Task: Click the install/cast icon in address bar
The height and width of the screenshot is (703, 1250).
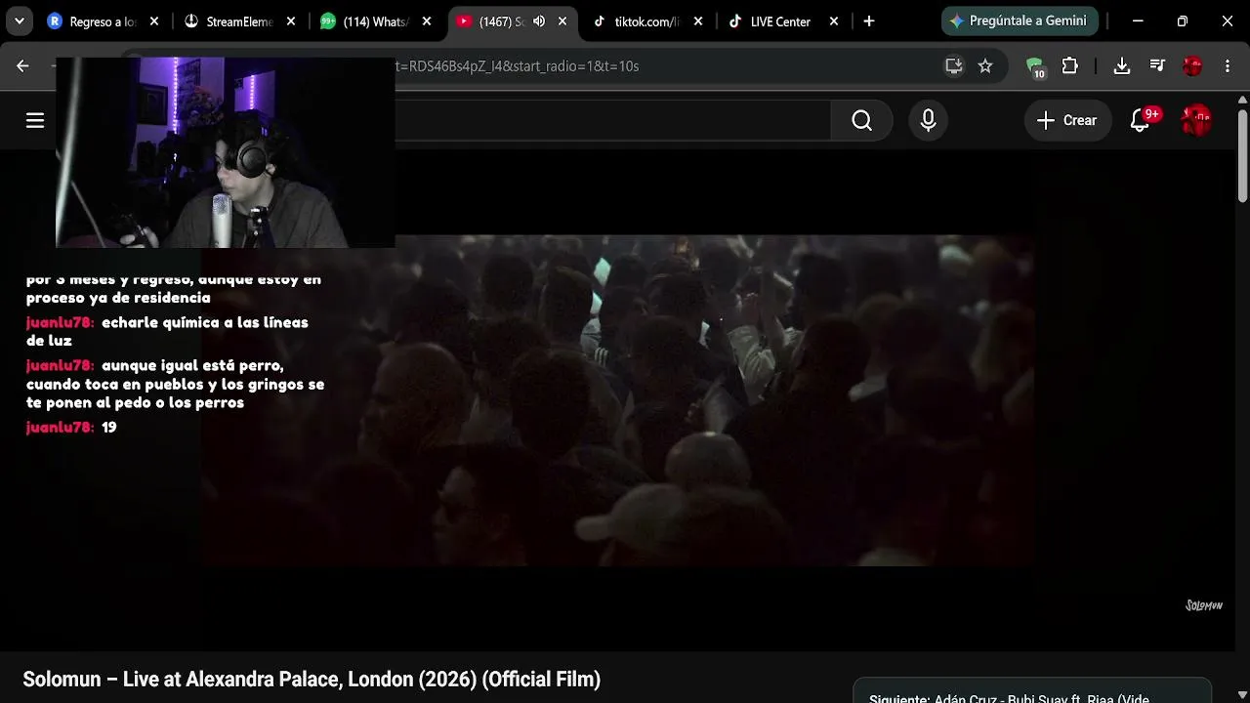Action: 954,65
